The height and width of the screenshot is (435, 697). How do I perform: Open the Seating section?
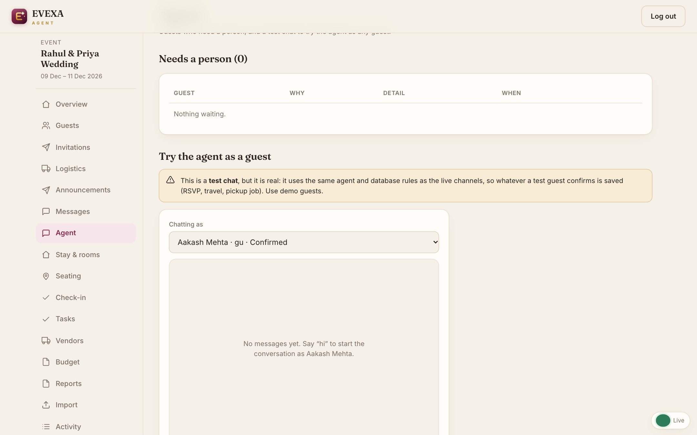point(68,276)
